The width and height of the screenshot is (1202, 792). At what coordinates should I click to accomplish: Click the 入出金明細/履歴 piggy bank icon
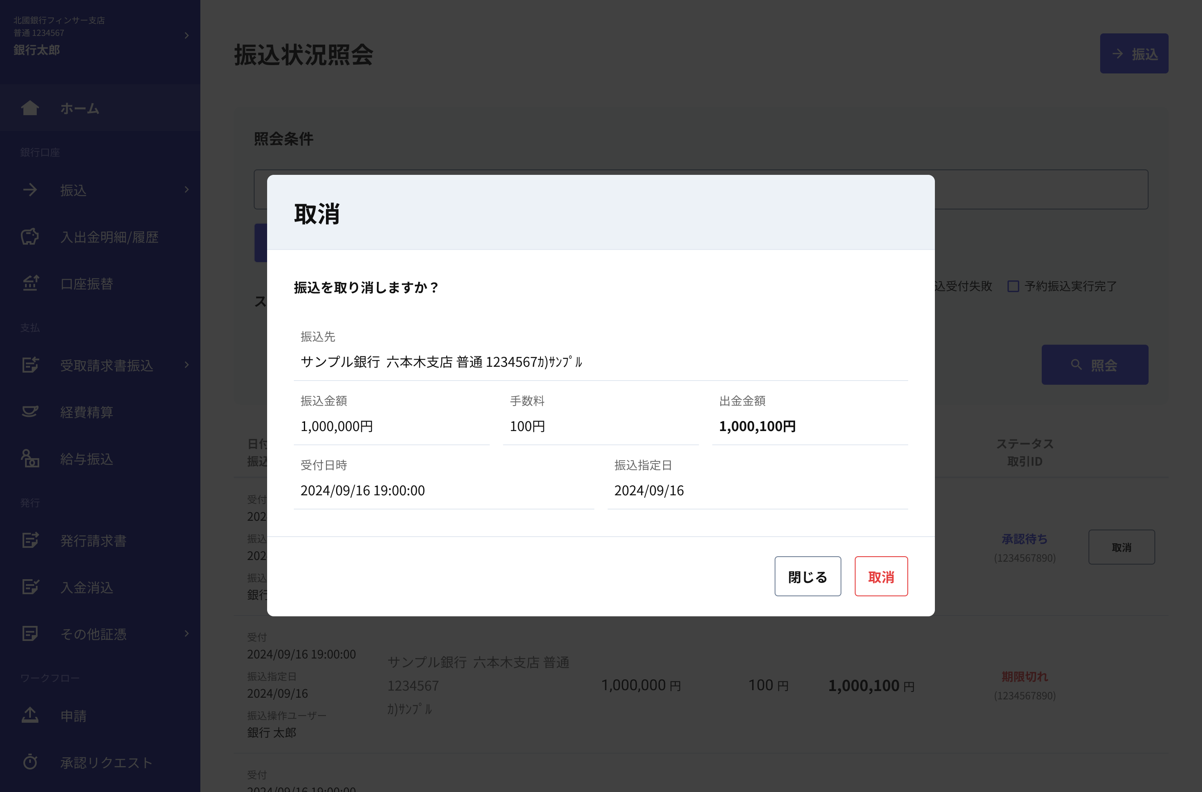pyautogui.click(x=30, y=236)
